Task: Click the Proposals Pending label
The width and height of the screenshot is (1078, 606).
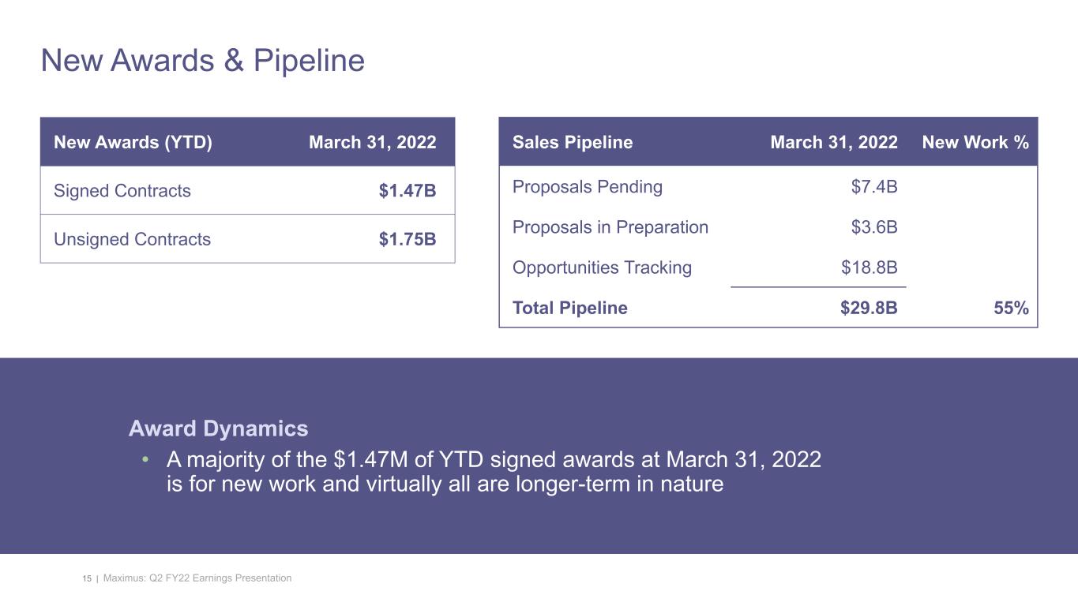Action: point(588,187)
